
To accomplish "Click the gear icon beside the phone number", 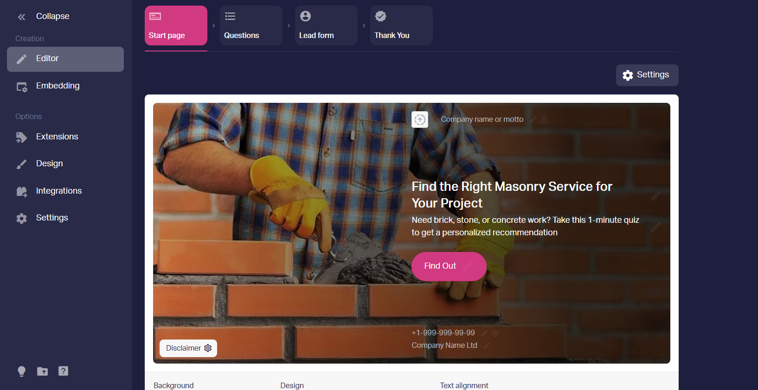I will coord(495,333).
